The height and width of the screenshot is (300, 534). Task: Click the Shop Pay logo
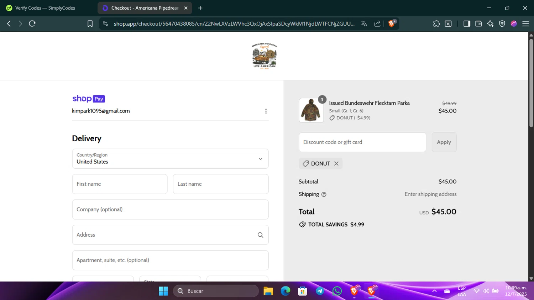point(89,99)
